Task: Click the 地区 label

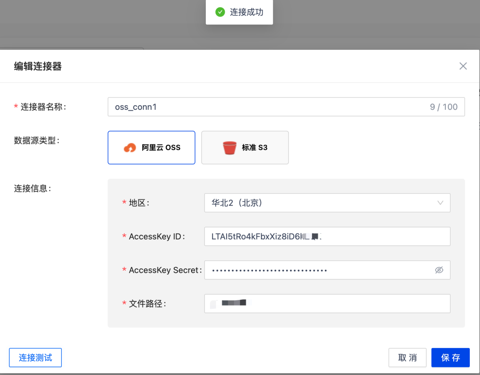Action: tap(139, 203)
